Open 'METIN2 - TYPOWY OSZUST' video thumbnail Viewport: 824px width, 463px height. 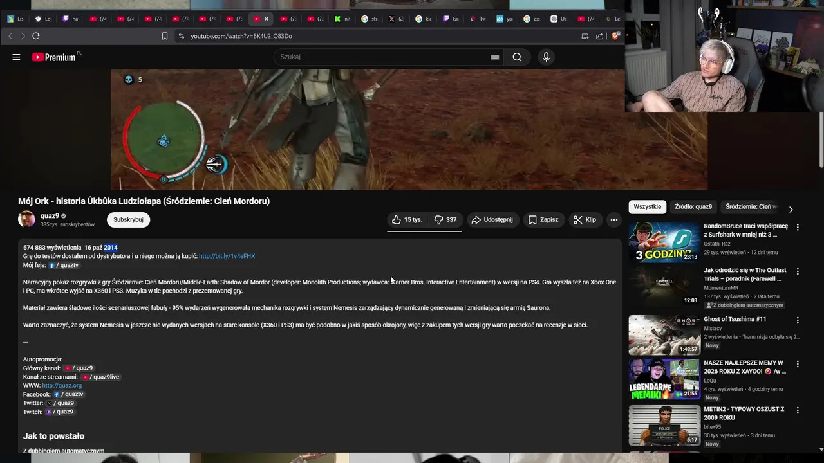coord(664,425)
